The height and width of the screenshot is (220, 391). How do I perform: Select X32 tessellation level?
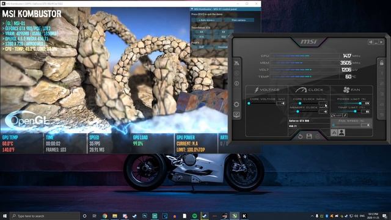click(x=223, y=37)
